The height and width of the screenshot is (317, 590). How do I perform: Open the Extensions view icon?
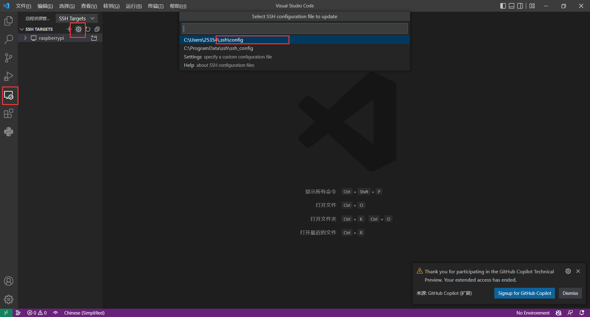[9, 114]
